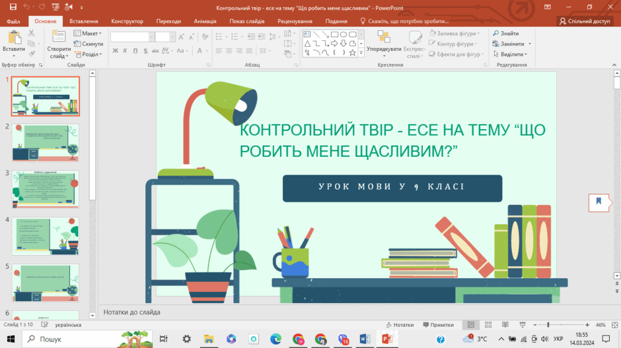Click the bookmark icon on right edge
Image resolution: width=621 pixels, height=348 pixels.
point(599,202)
